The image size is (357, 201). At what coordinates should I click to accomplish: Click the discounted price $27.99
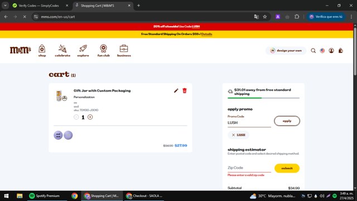[x=181, y=145]
